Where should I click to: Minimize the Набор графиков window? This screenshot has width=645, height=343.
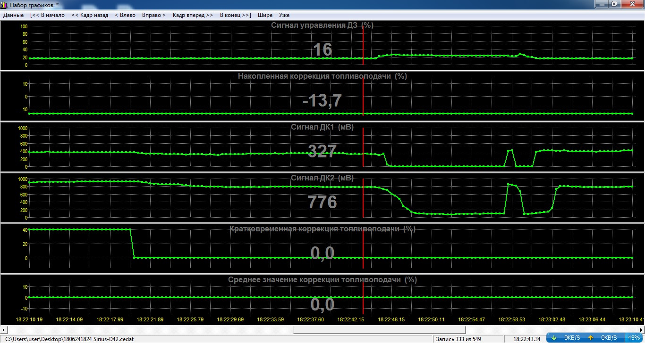(x=602, y=4)
